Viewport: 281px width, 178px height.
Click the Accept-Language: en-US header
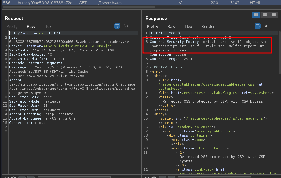[x=42, y=118]
